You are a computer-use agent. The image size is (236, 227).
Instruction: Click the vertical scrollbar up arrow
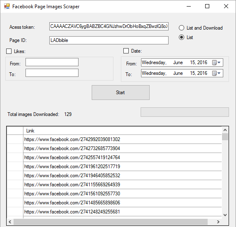click(225, 130)
